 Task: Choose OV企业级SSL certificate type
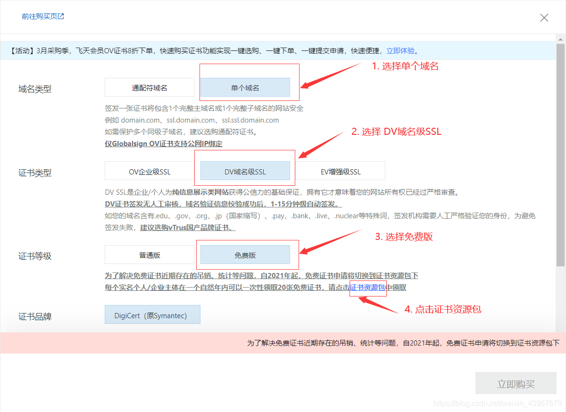pos(150,171)
